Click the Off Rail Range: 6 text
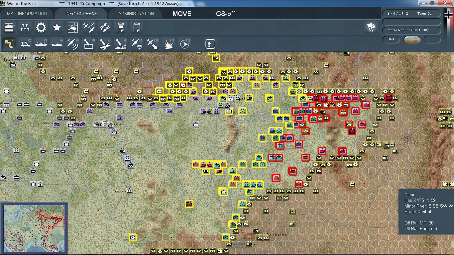Screen dimensions: 454x255 click(421, 228)
